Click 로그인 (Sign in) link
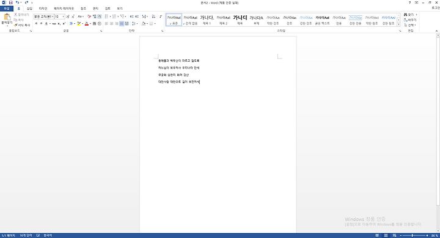The height and width of the screenshot is (238, 440). 436,8
